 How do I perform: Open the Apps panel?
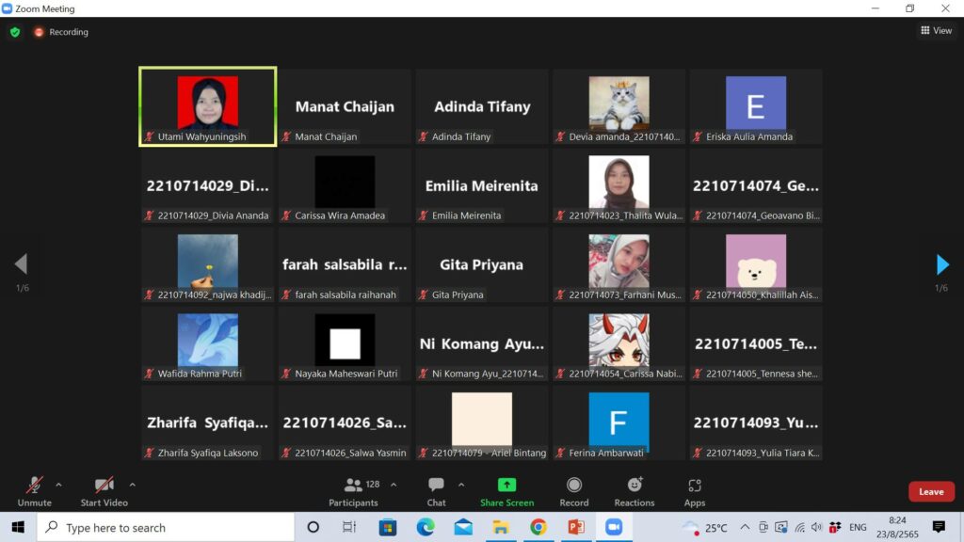pos(695,490)
